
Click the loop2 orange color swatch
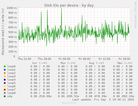pos(5,73)
